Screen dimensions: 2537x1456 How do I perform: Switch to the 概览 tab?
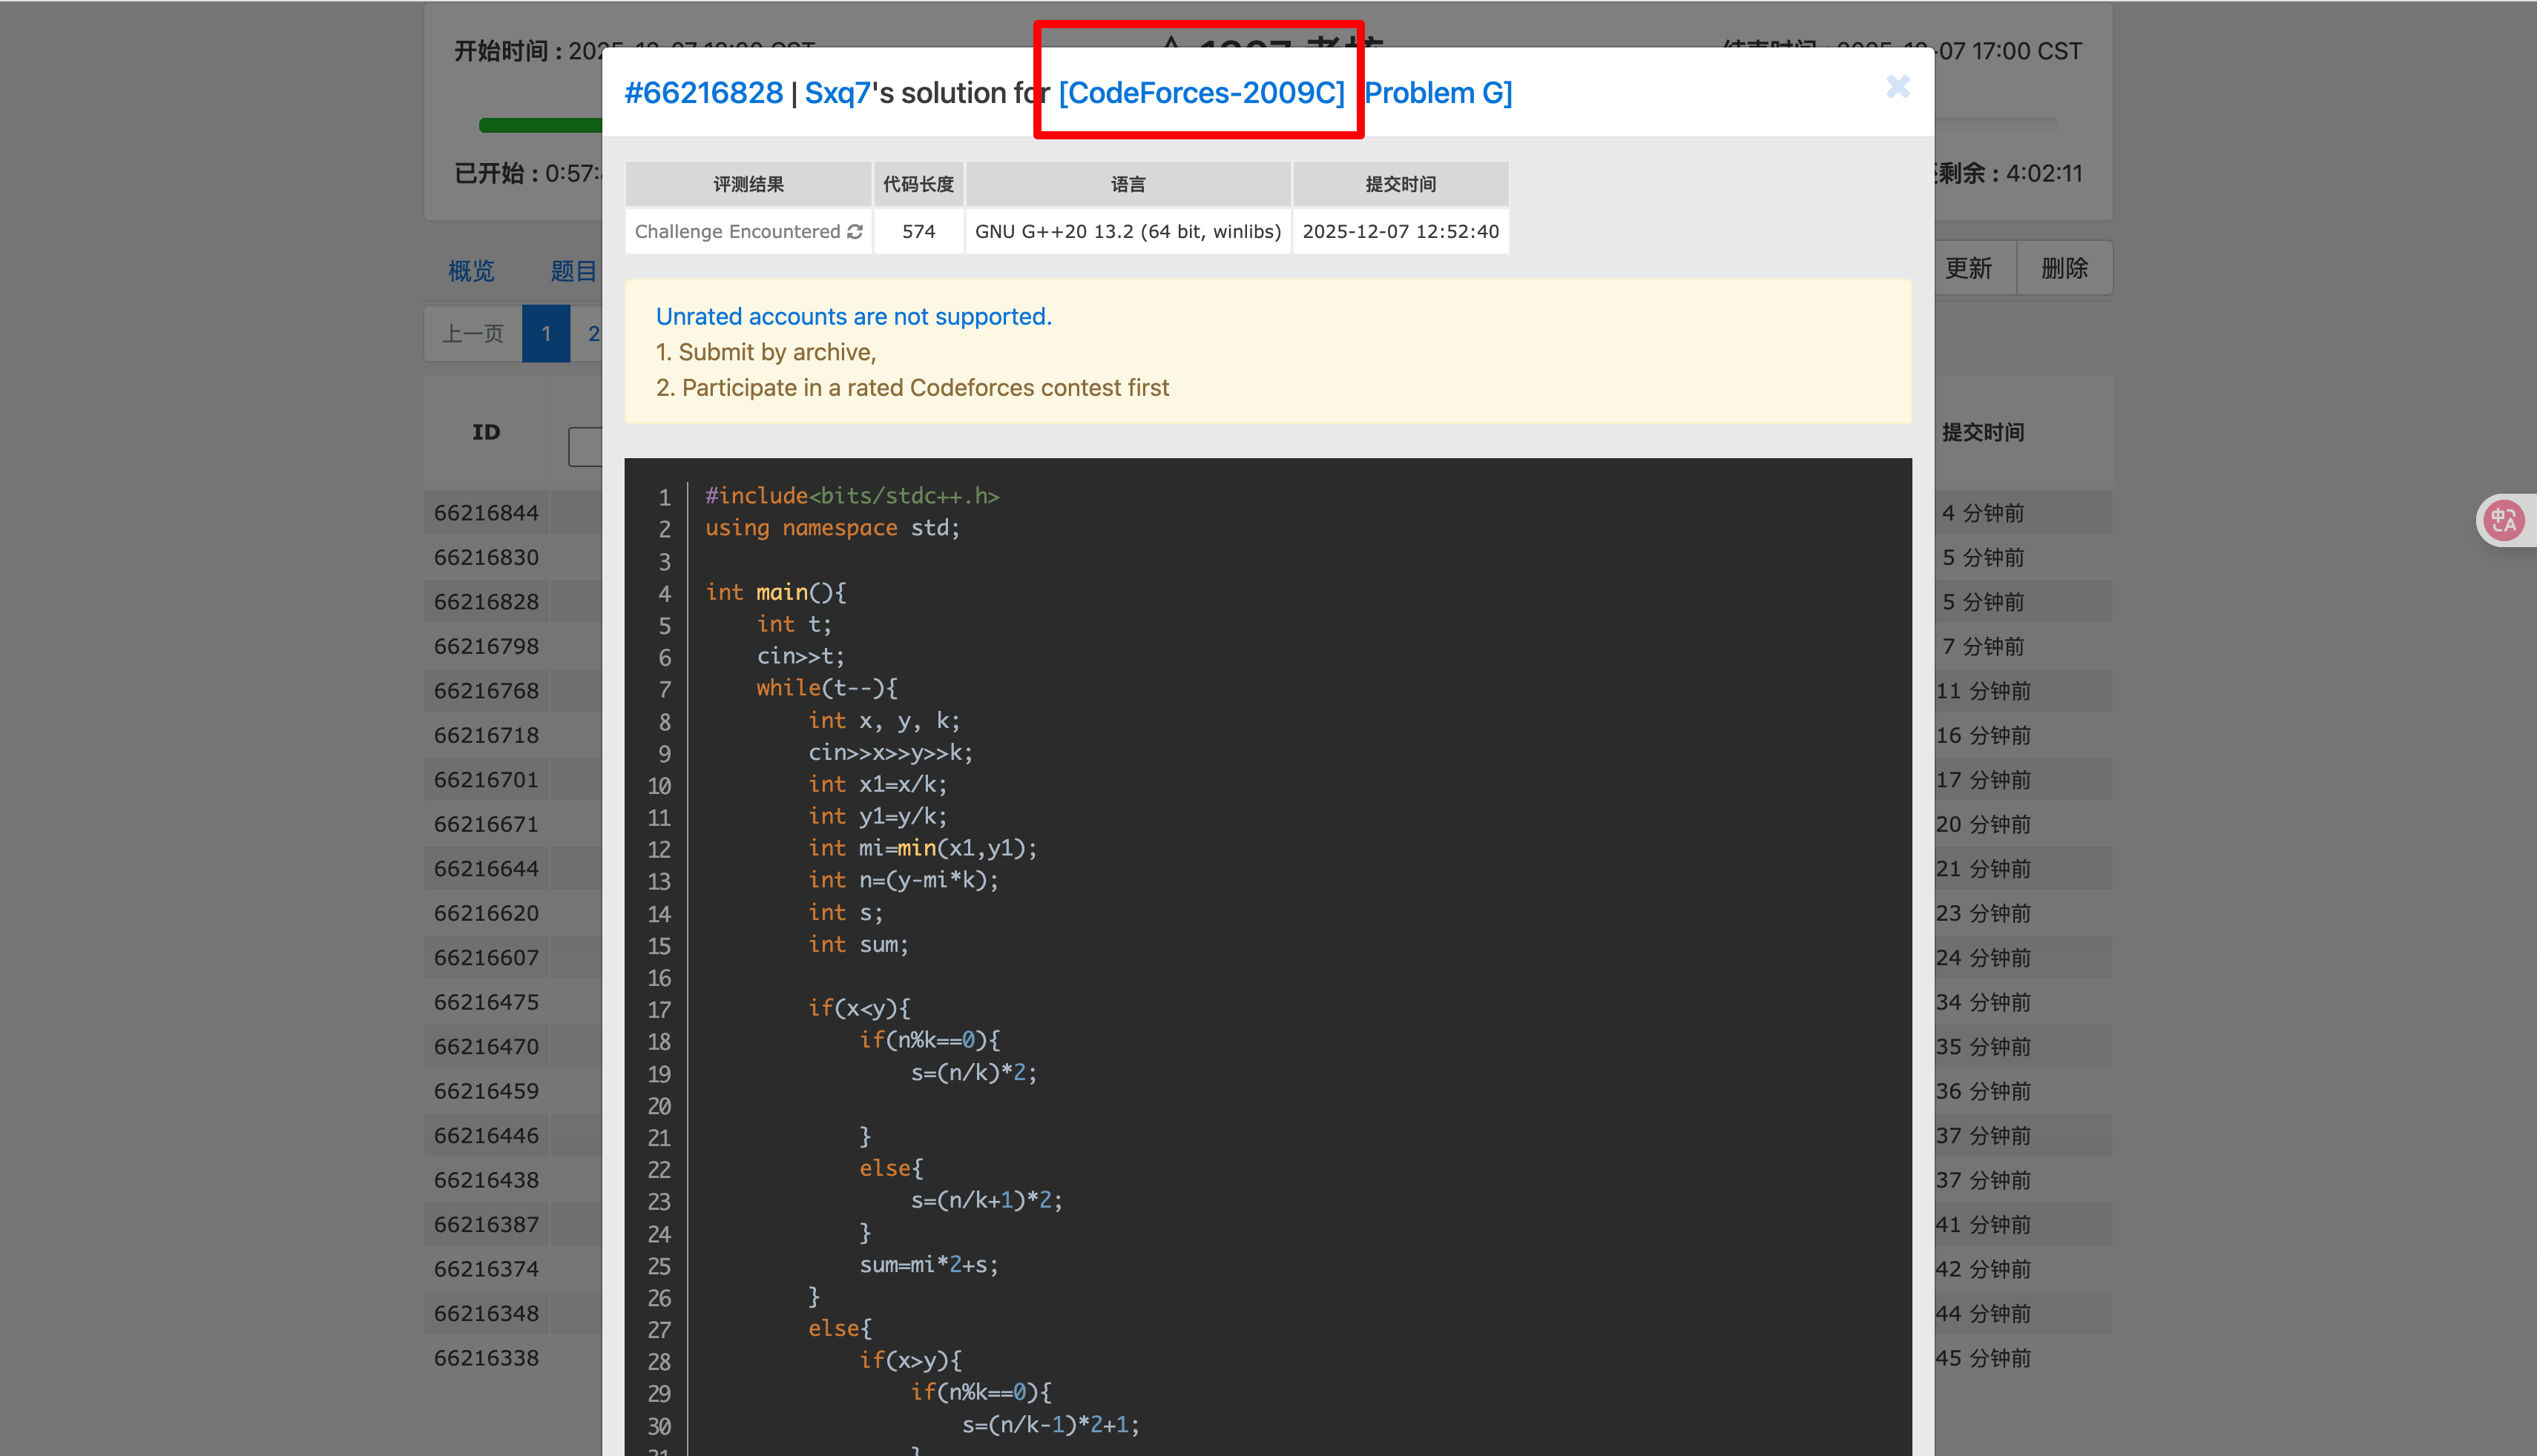(x=471, y=270)
